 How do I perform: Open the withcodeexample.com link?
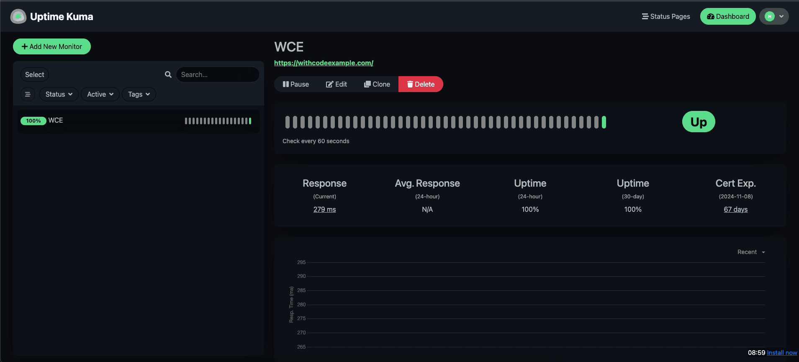(324, 63)
